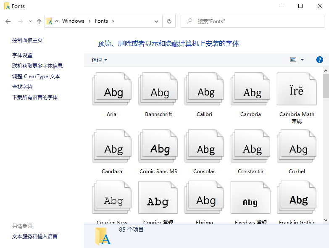329x248 pixels.
Task: Select the Comic Sans MS font icon
Action: [158, 148]
